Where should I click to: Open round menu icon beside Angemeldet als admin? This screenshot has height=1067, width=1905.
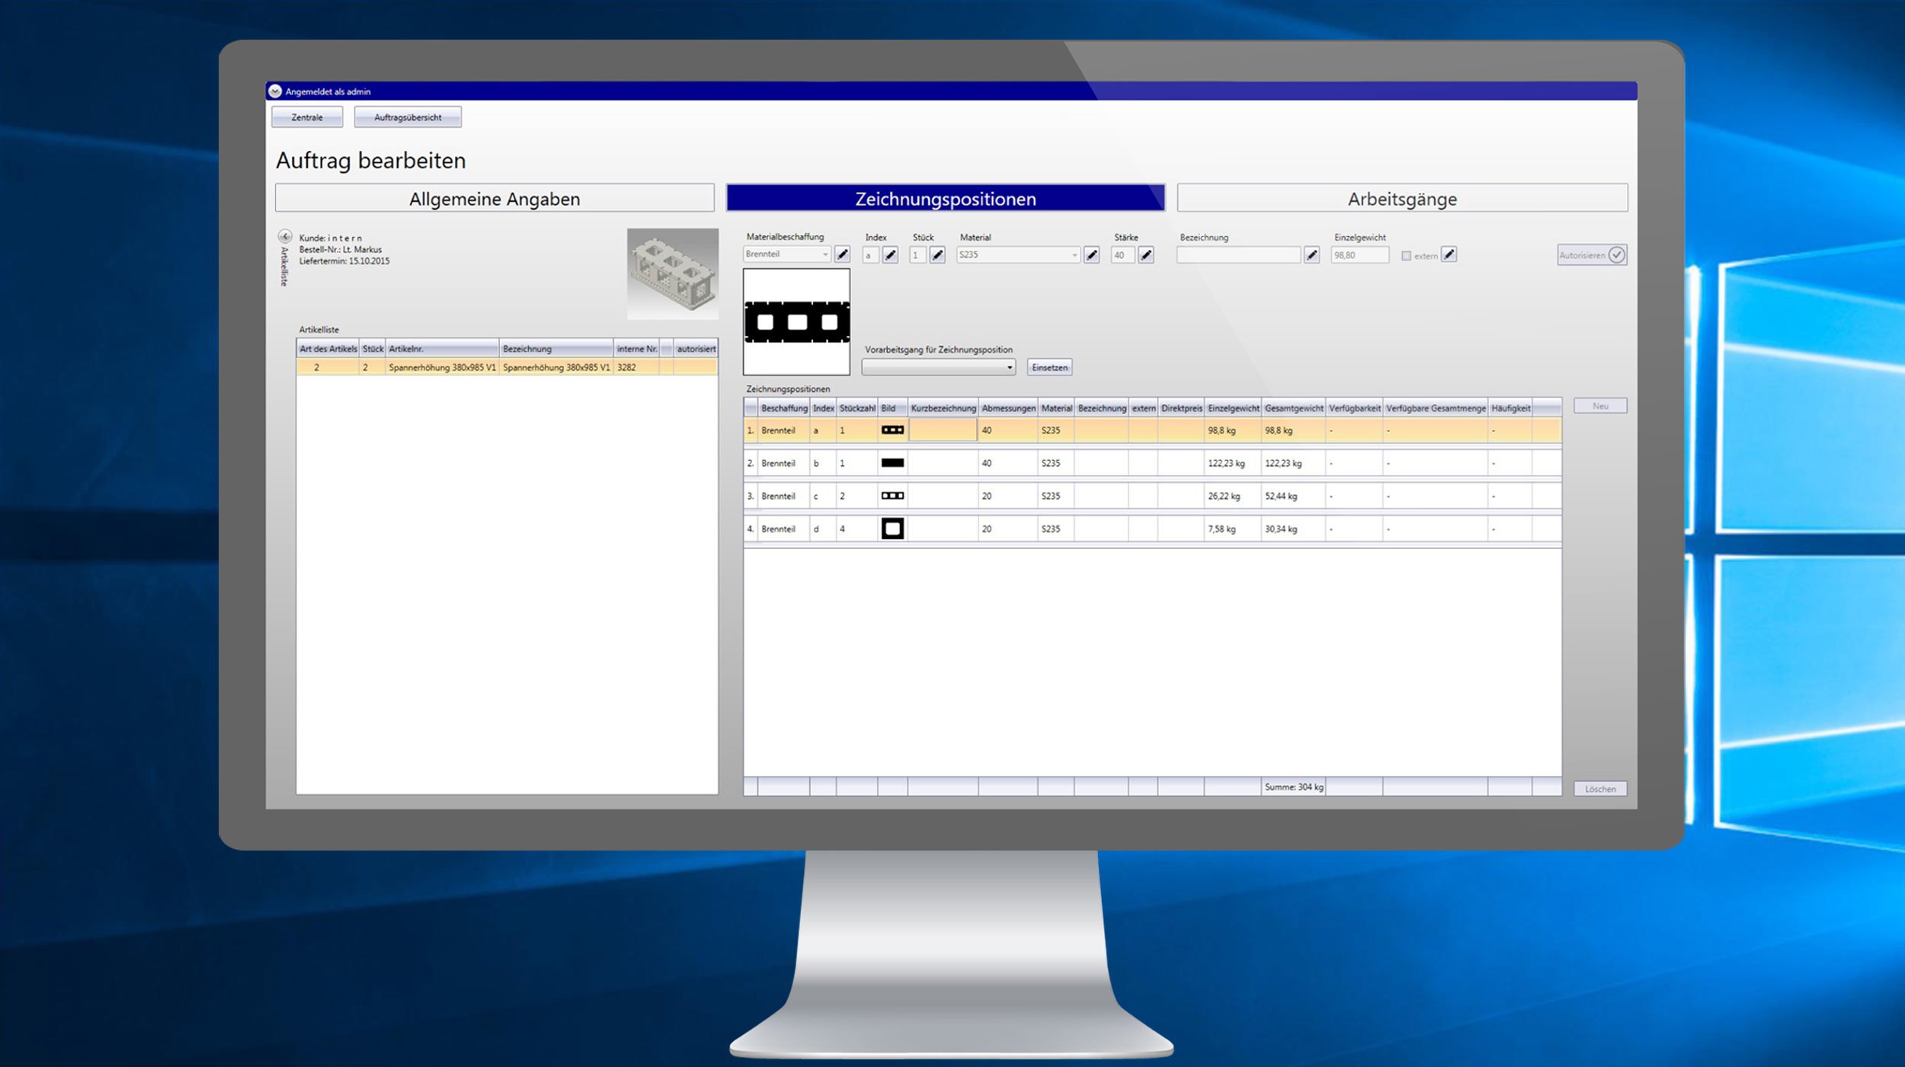tap(275, 91)
